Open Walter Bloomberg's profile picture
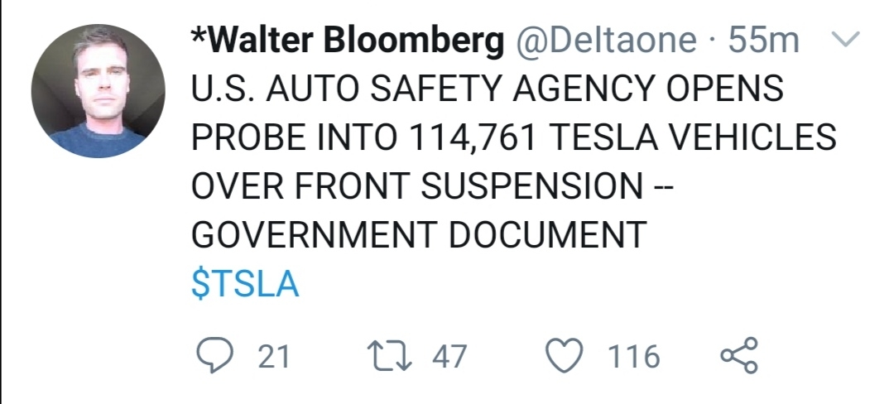894x404 pixels. coord(98,91)
